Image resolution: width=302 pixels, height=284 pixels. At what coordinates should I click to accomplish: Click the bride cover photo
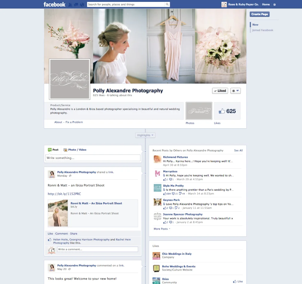tap(120, 46)
